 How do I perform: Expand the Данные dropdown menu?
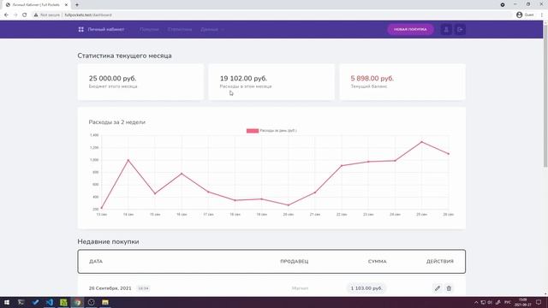point(212,29)
